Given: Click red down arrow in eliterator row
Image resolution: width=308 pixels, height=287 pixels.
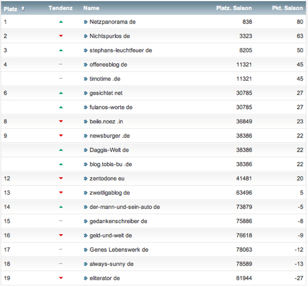Looking at the screenshot, I should point(61,278).
